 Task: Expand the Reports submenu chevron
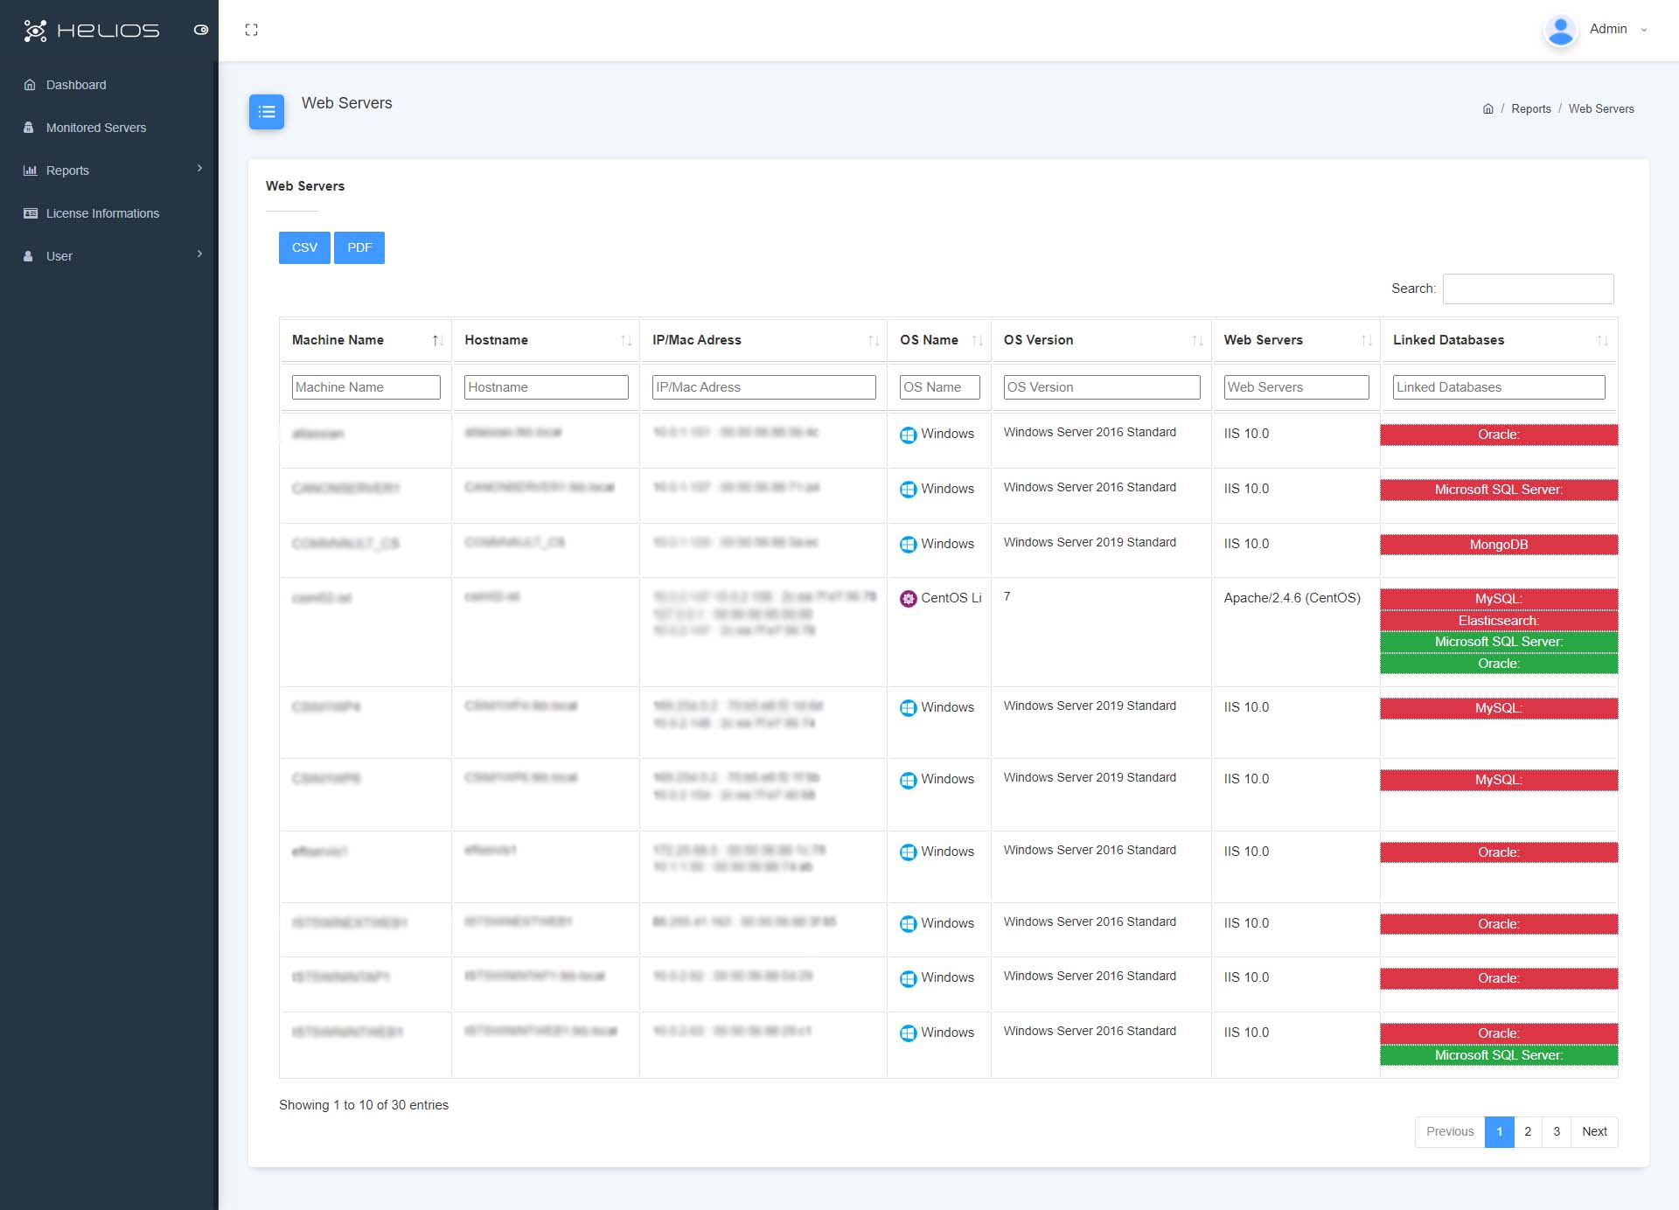(x=200, y=170)
